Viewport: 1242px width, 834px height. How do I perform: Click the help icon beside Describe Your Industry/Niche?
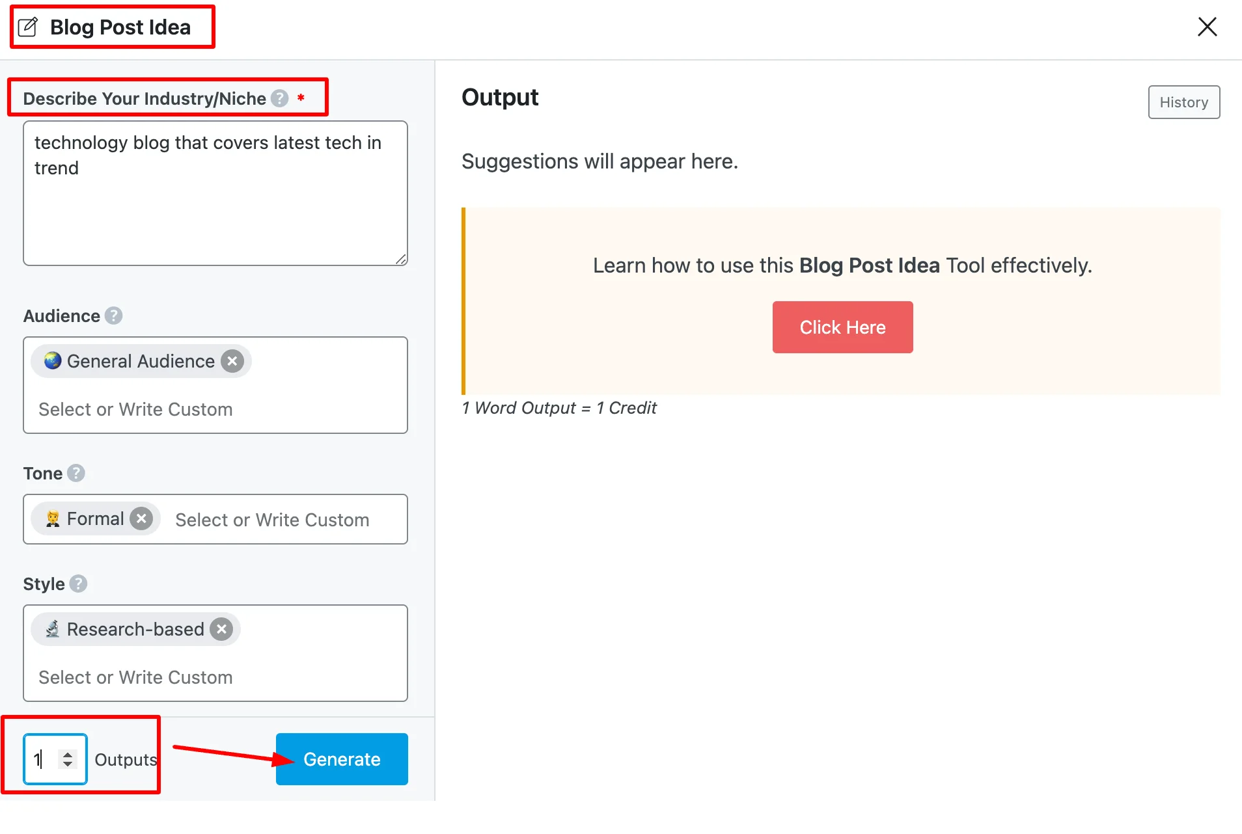(x=280, y=98)
